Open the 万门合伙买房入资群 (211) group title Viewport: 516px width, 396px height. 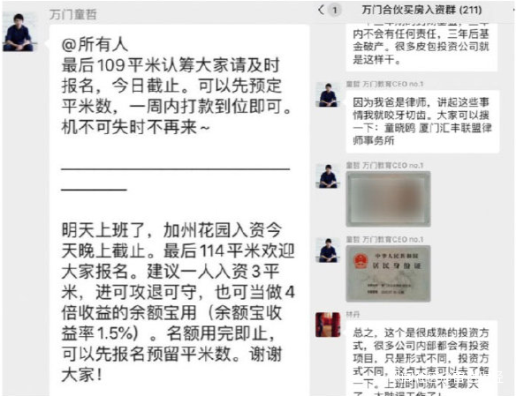point(421,10)
